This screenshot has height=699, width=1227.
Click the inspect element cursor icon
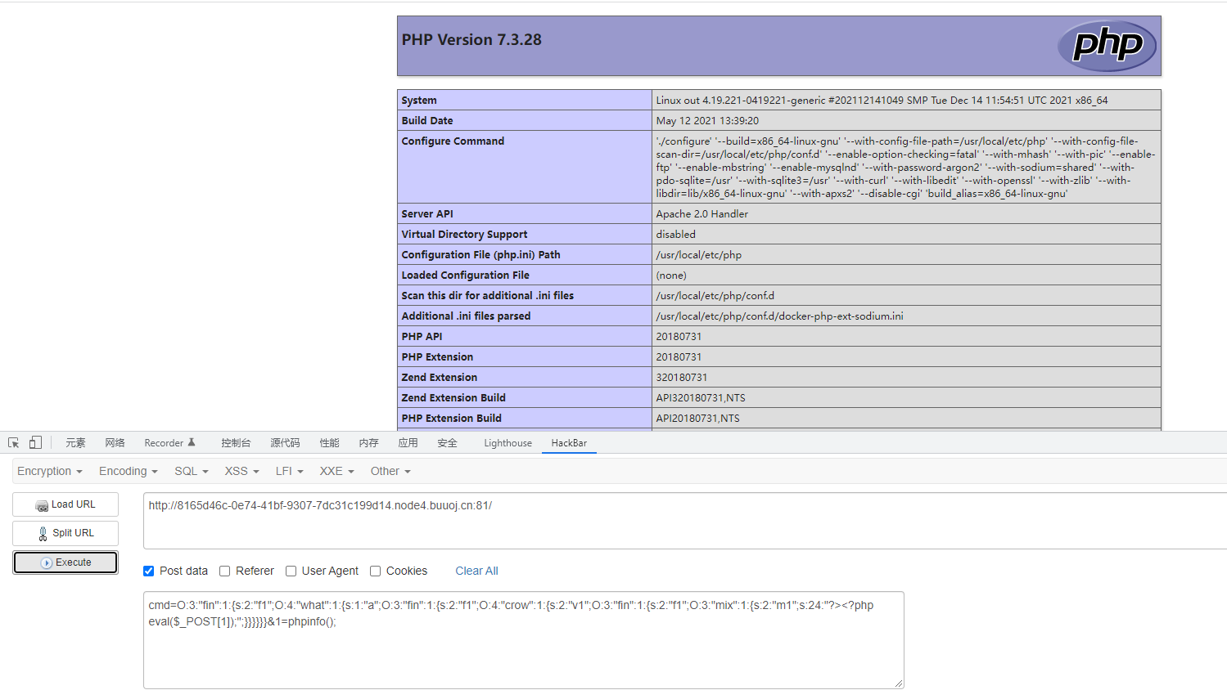13,442
